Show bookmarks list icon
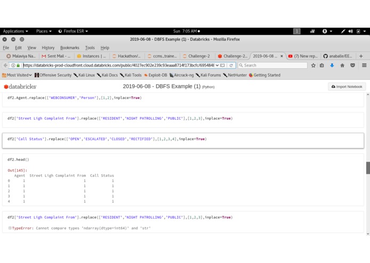The height and width of the screenshot is (263, 370). [x=322, y=65]
